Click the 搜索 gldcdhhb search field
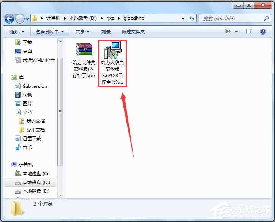This screenshot has width=275, height=222. pyautogui.click(x=235, y=18)
